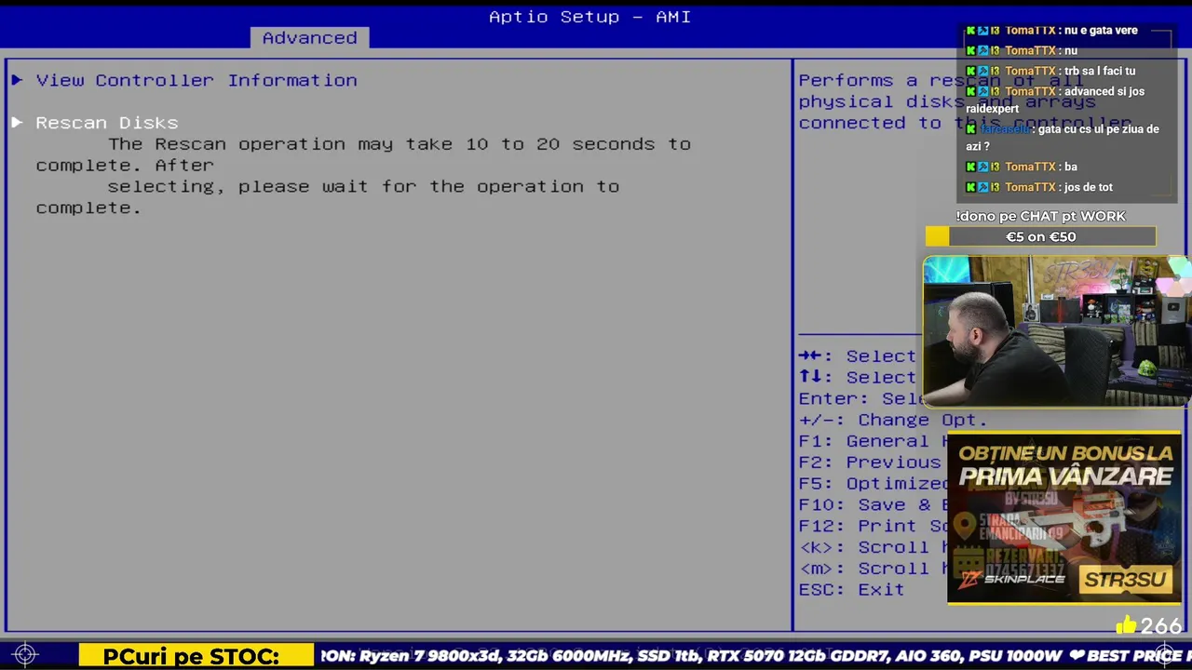
Task: Click the 266 likes counter
Action: pyautogui.click(x=1161, y=625)
